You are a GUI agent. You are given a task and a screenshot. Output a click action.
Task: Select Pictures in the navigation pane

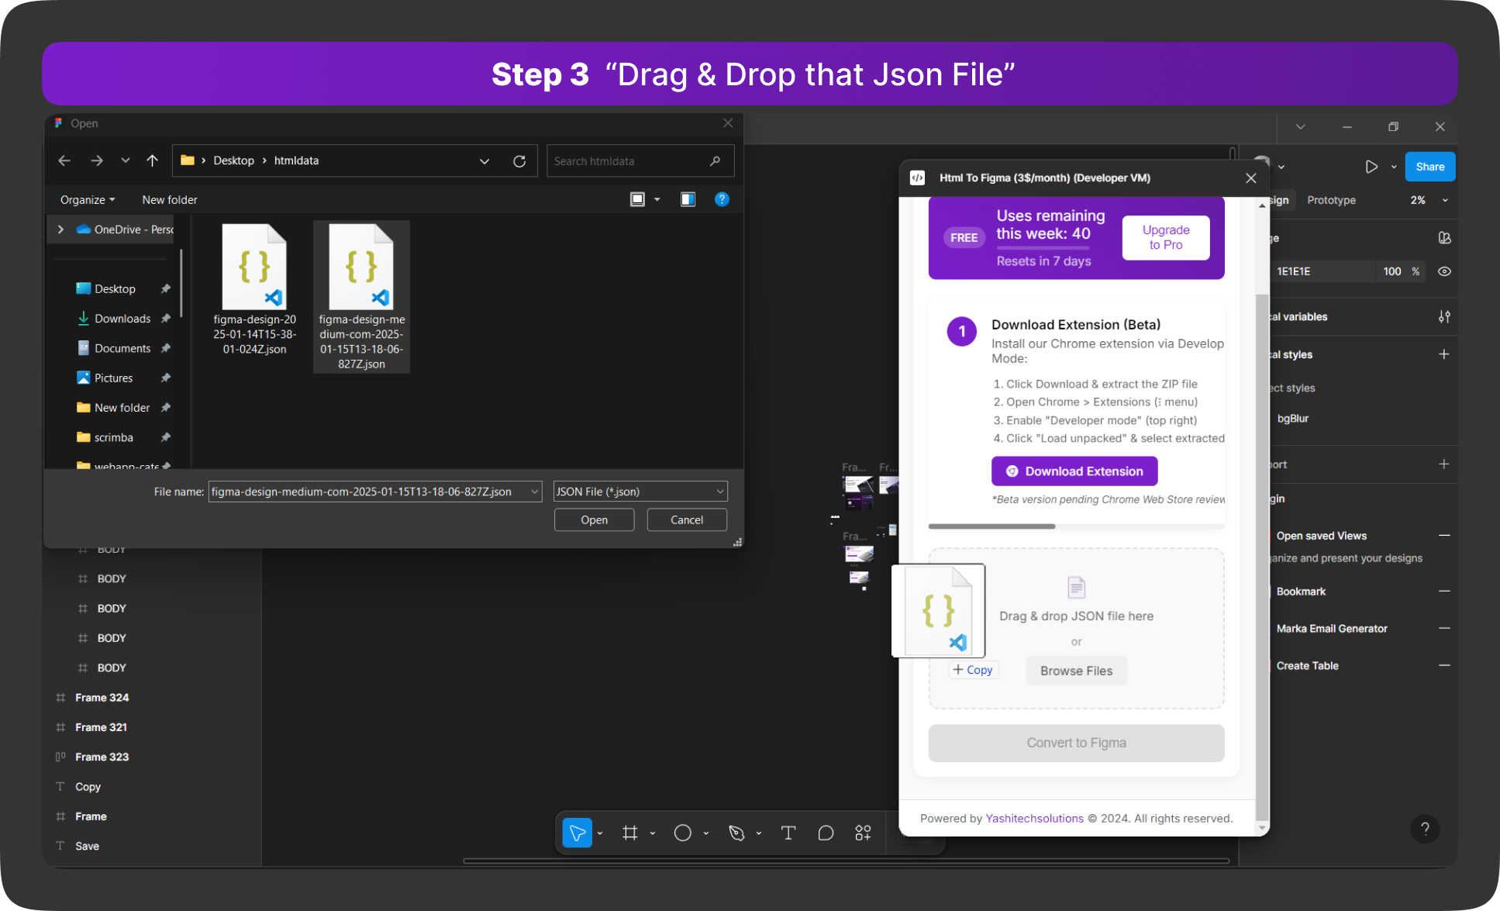tap(113, 378)
